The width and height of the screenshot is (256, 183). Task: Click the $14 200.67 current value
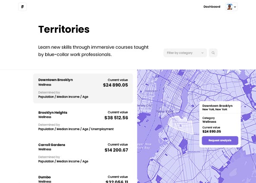coord(116,150)
